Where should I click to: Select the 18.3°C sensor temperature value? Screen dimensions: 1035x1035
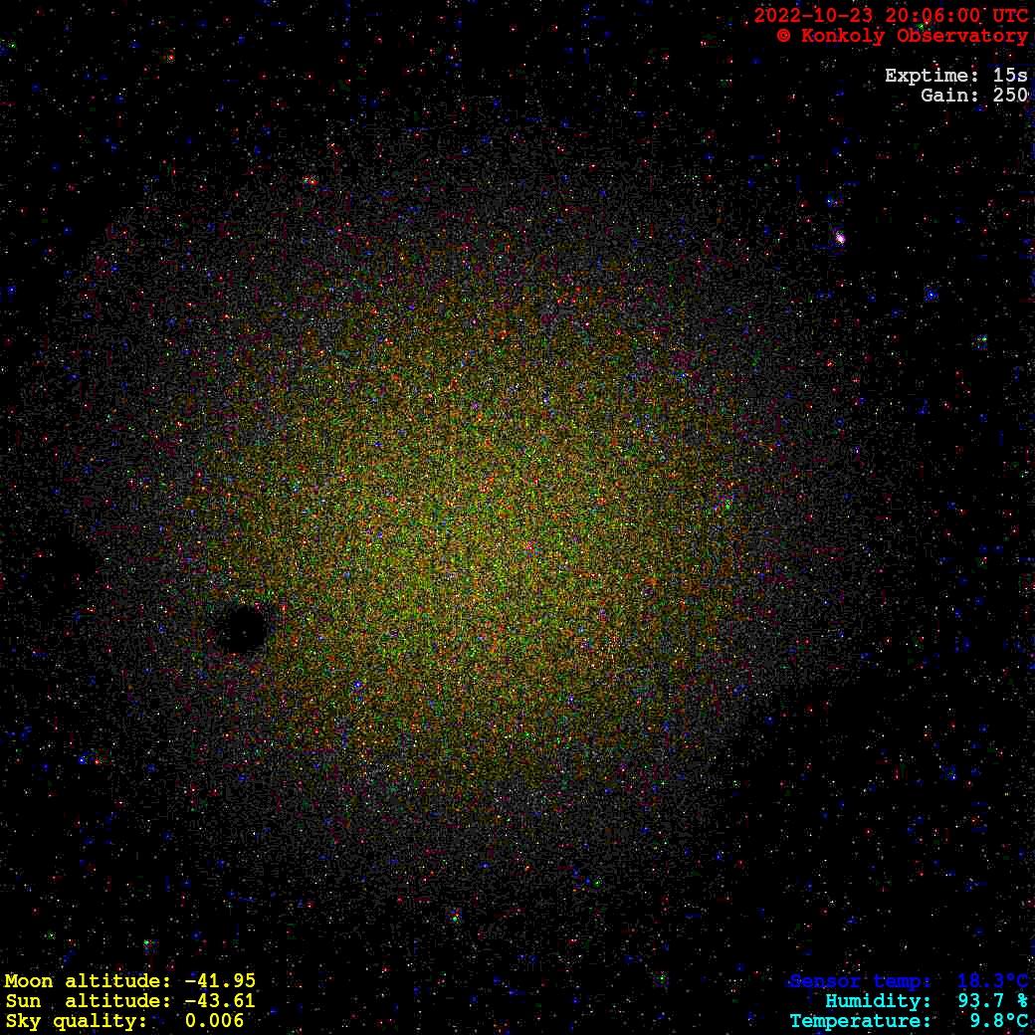[x=992, y=981]
